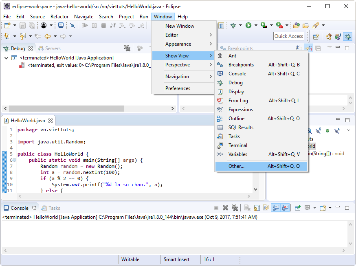Click the Skip All Breakpoints icon
356x266 pixels.
72,25
